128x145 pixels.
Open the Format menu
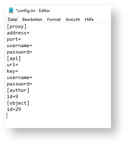point(54,19)
